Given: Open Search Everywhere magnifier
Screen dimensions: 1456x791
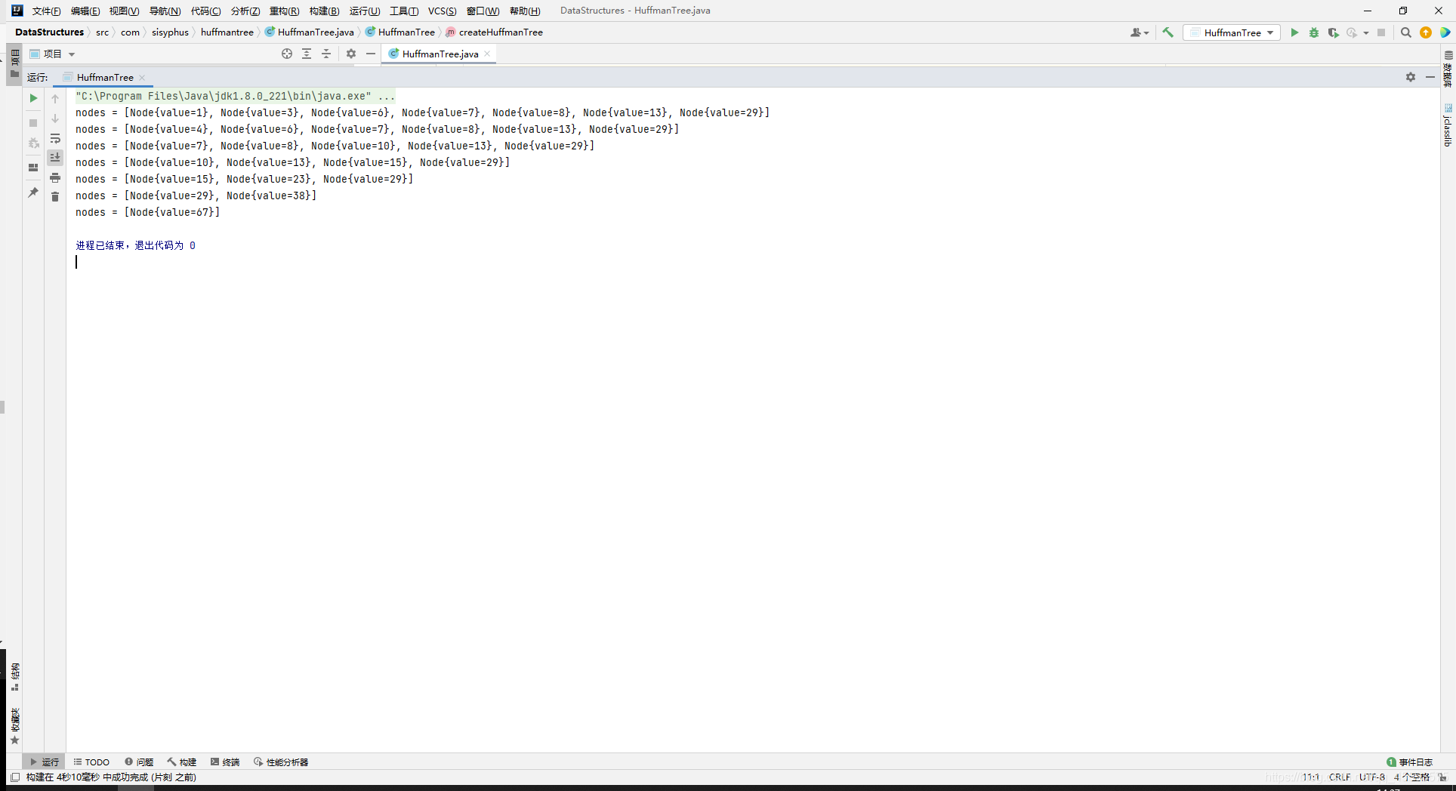Looking at the screenshot, I should pos(1406,32).
